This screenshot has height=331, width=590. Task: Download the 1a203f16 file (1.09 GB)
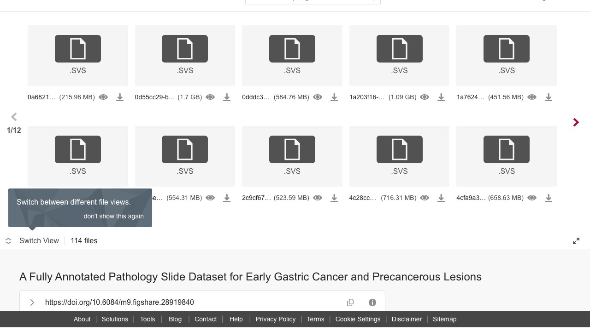(441, 97)
